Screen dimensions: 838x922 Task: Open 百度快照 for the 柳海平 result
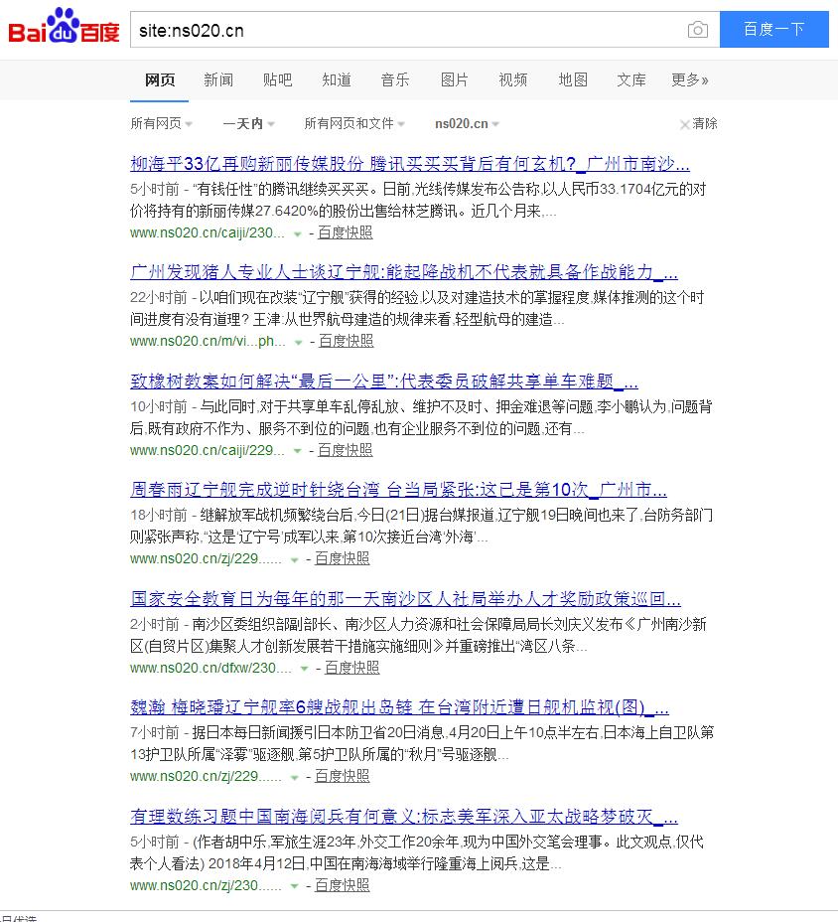[x=345, y=232]
